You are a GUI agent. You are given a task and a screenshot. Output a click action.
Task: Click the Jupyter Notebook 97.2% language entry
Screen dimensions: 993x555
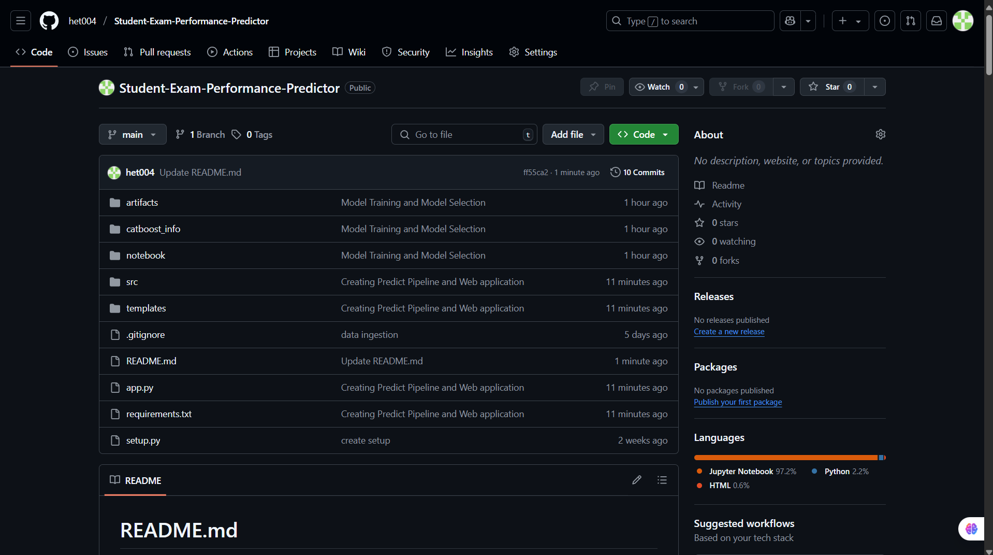pyautogui.click(x=746, y=472)
